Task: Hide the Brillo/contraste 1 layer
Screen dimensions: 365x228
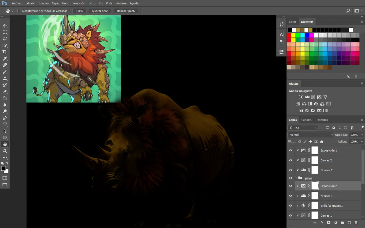Action: (x=291, y=205)
